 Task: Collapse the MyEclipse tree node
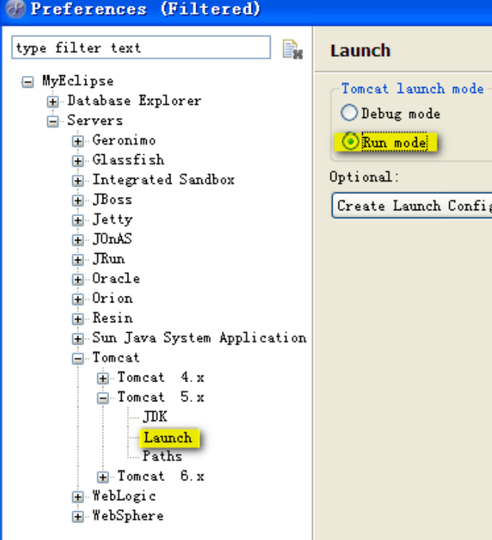27,83
